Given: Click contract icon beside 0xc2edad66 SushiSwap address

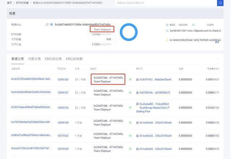Looking at the screenshot, I should pos(137,104).
